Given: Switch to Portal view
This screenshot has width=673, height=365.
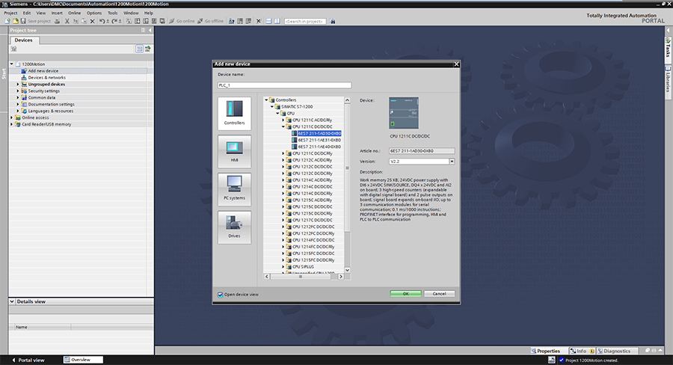Looking at the screenshot, I should click(28, 360).
